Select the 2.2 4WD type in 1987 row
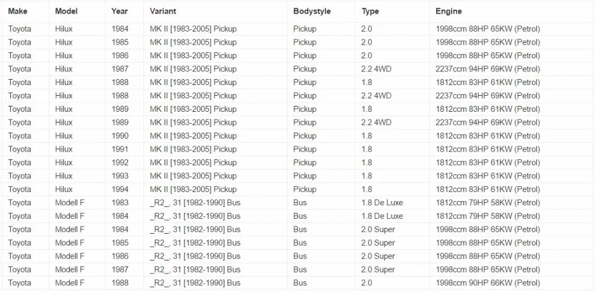The image size is (595, 292). pyautogui.click(x=376, y=69)
